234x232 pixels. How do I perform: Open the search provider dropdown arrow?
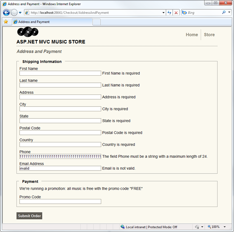(x=229, y=12)
